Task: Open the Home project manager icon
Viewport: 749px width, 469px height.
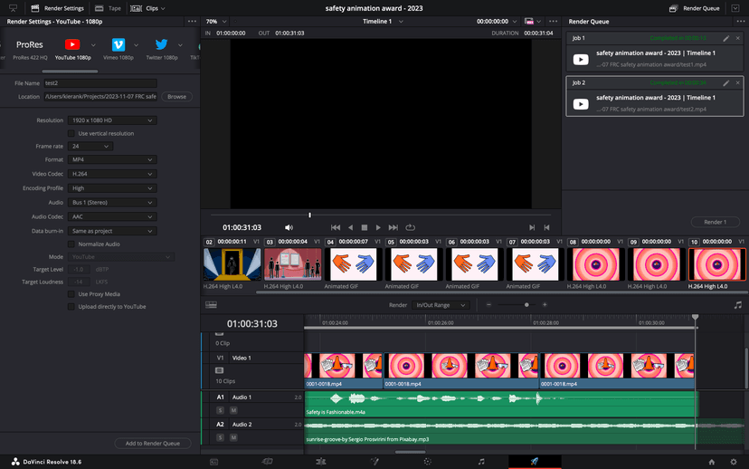Action: (711, 461)
